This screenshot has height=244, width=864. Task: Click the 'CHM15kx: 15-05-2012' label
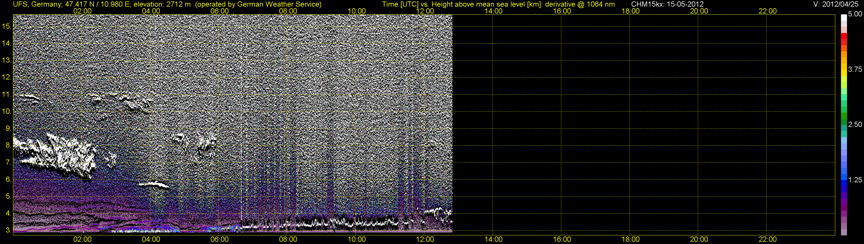pos(668,4)
